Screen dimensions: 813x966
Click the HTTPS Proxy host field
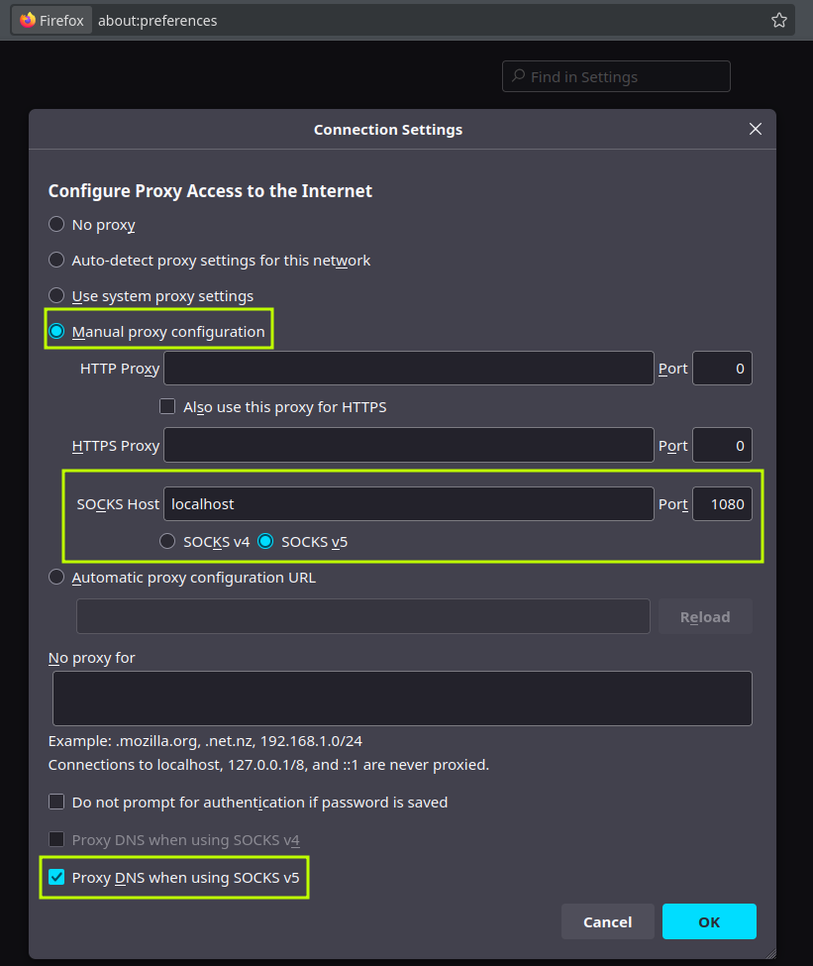pyautogui.click(x=408, y=446)
